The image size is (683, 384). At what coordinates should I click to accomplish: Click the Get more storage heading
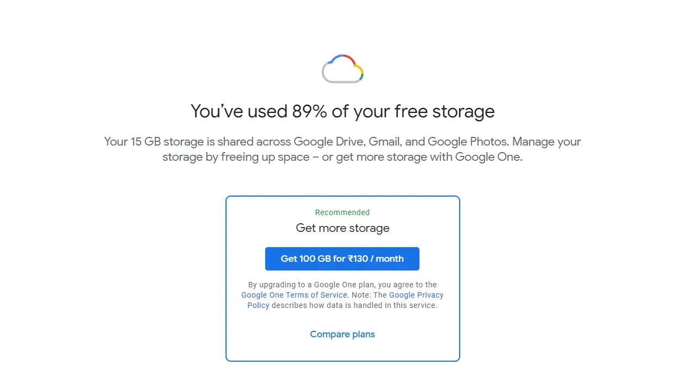point(342,228)
